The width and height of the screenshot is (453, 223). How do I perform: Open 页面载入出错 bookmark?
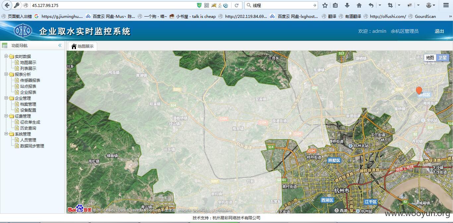pos(17,16)
